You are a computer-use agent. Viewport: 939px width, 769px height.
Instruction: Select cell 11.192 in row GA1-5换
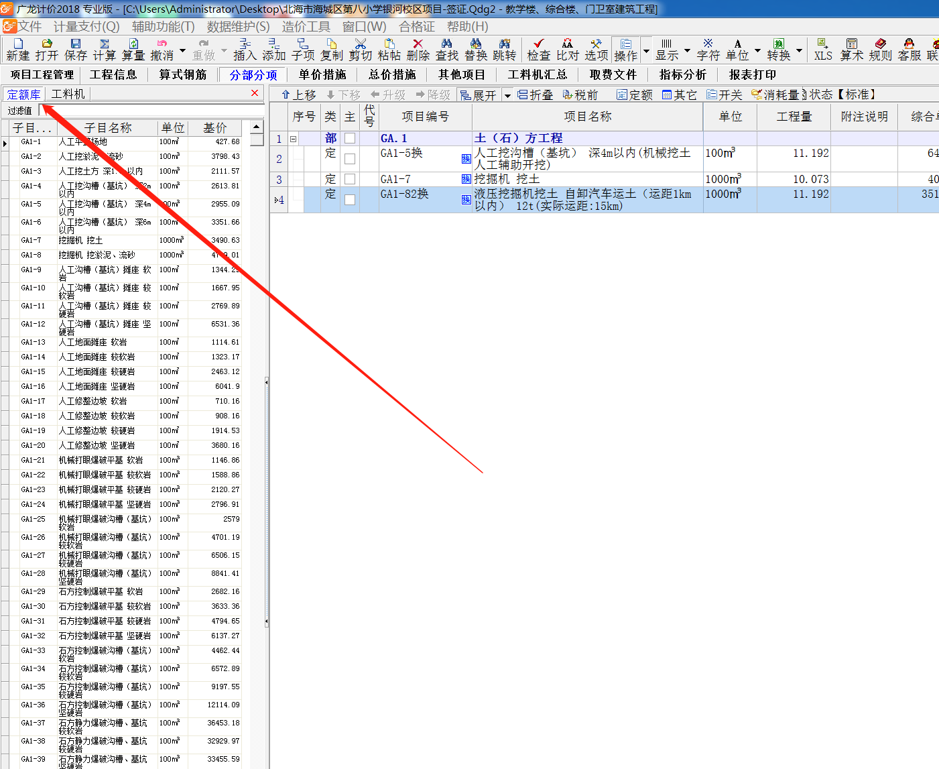tap(794, 159)
